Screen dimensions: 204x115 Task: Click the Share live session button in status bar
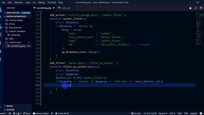click(27, 113)
